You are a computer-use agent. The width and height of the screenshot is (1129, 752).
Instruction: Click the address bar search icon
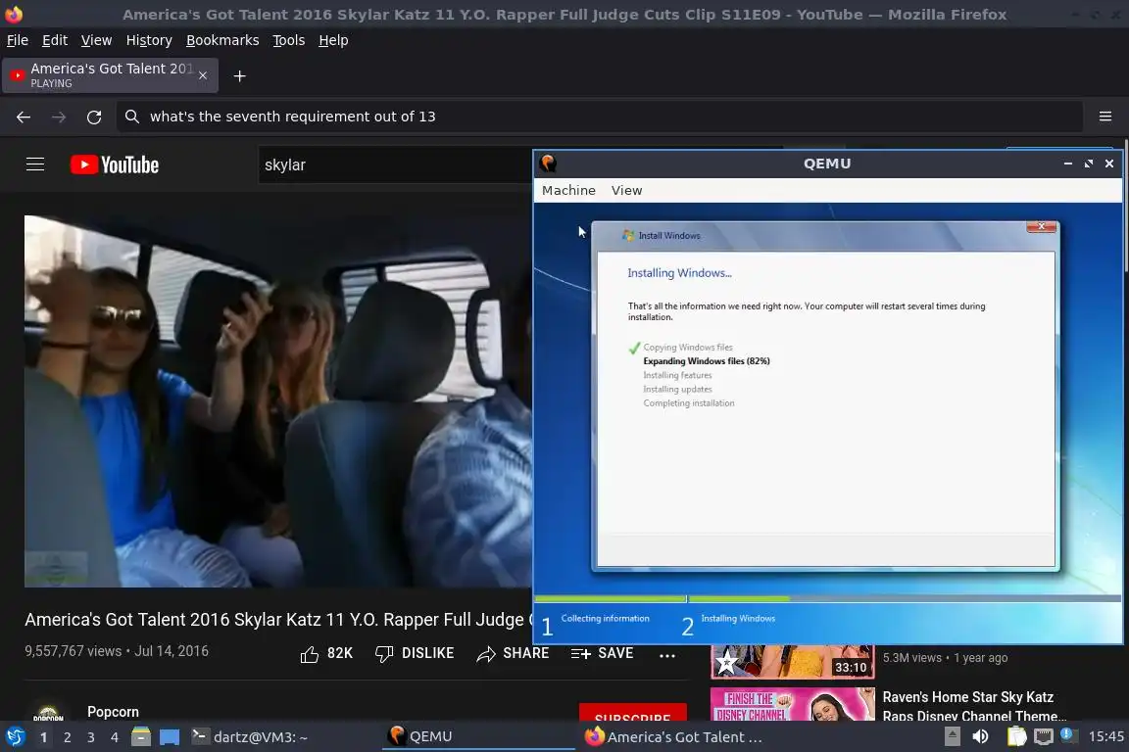coord(131,117)
